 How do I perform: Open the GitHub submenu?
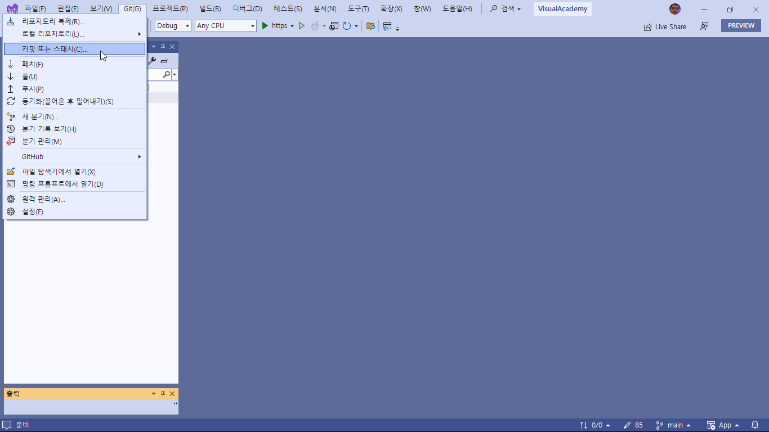[33, 156]
